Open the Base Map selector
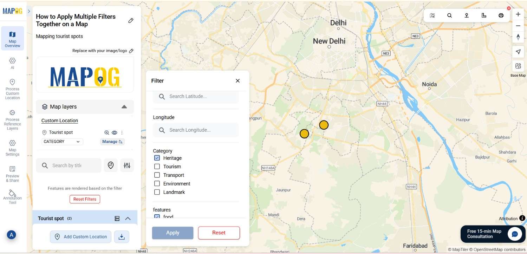527x254 pixels. click(x=518, y=66)
